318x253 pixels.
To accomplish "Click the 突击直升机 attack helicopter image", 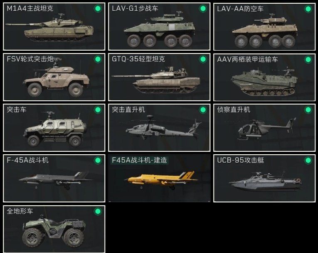I will (x=163, y=128).
